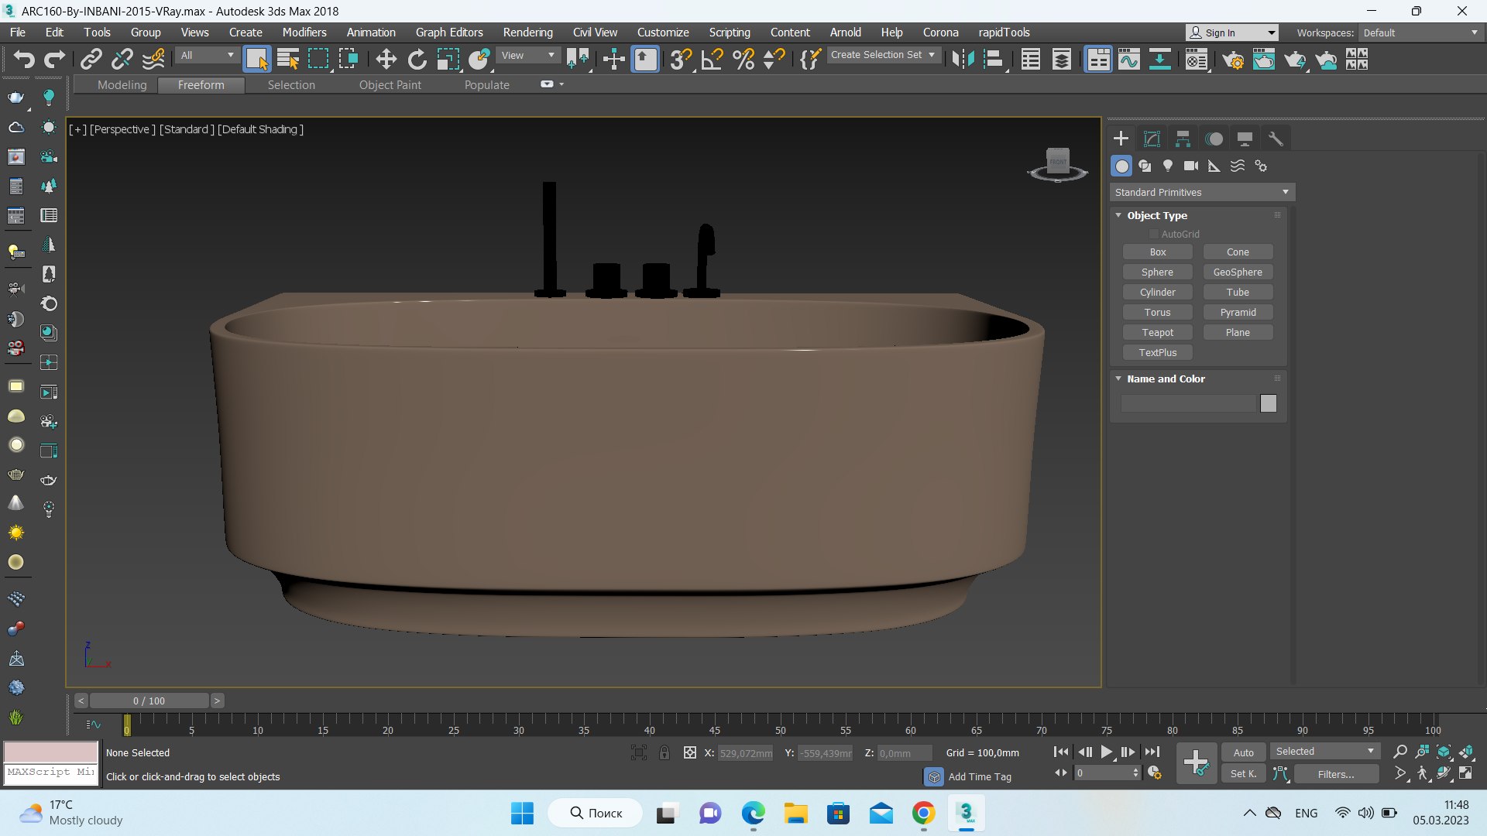The height and width of the screenshot is (836, 1487).
Task: Switch to the Hierarchy panel tab
Action: point(1183,139)
